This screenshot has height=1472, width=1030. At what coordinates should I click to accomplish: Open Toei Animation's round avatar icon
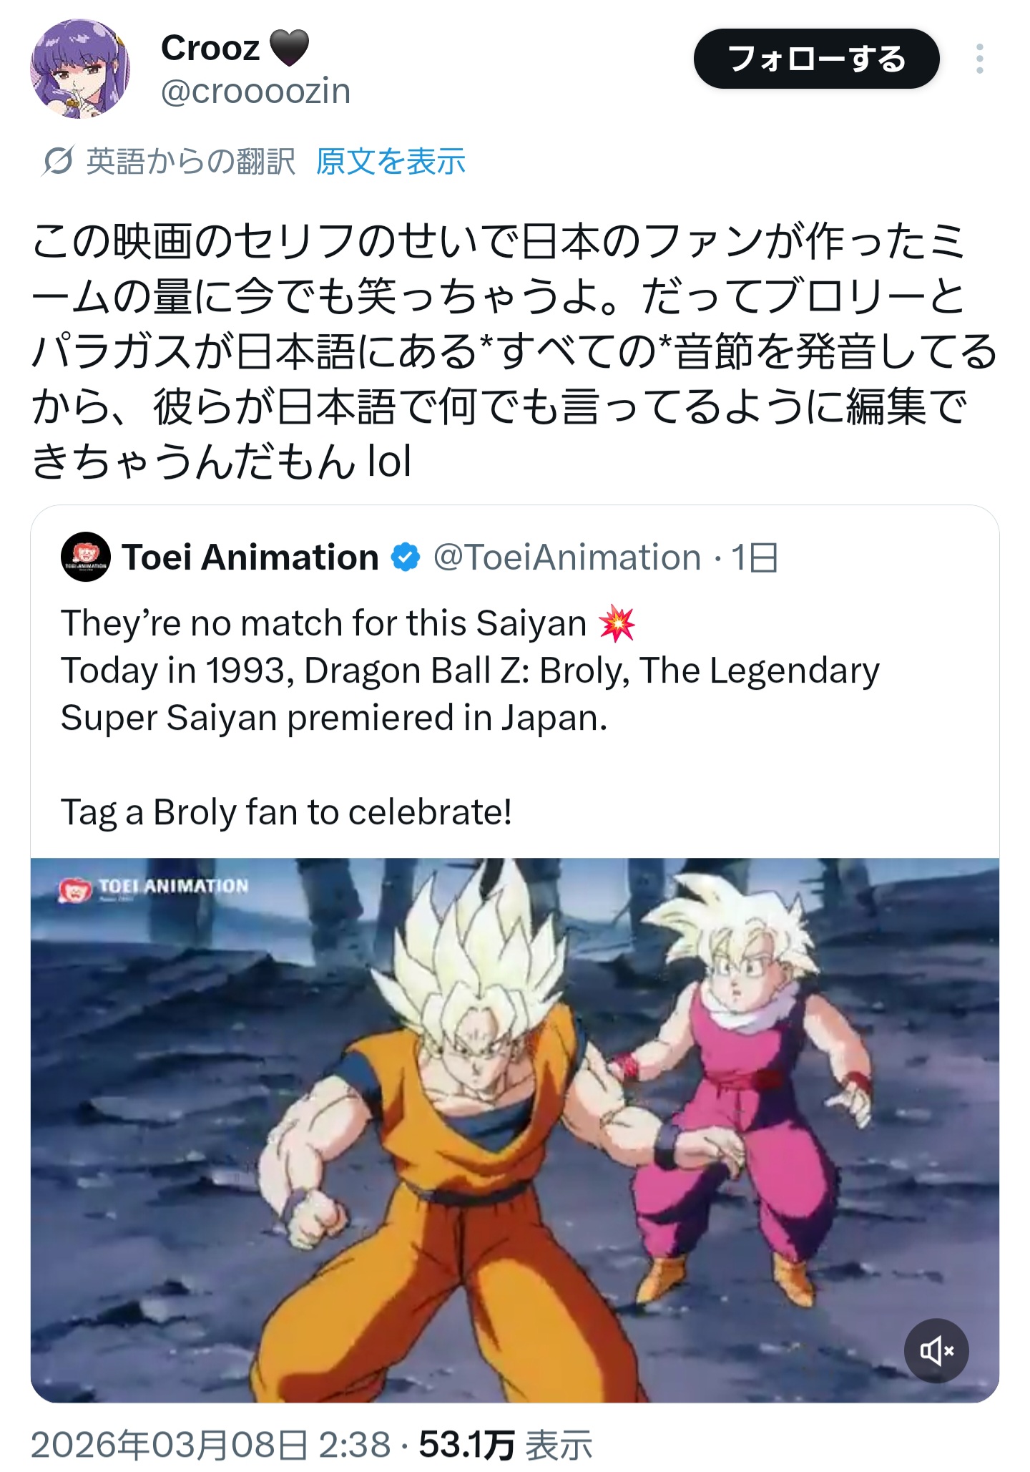[86, 557]
